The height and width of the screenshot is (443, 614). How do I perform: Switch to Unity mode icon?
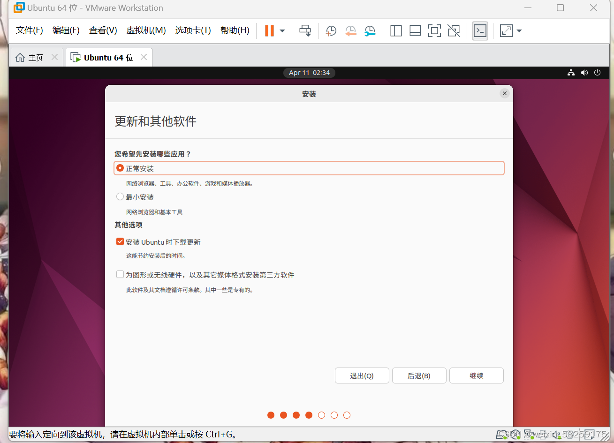[x=454, y=31]
